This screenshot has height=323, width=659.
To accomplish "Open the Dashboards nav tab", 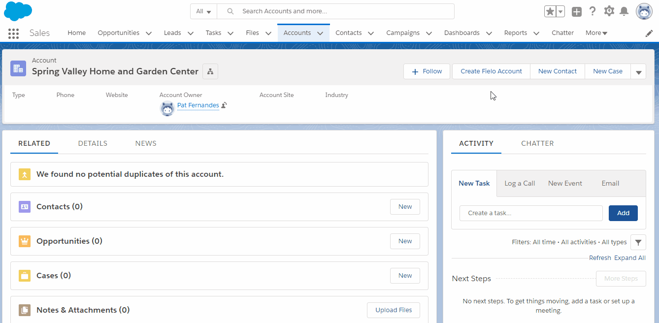I will [x=462, y=33].
